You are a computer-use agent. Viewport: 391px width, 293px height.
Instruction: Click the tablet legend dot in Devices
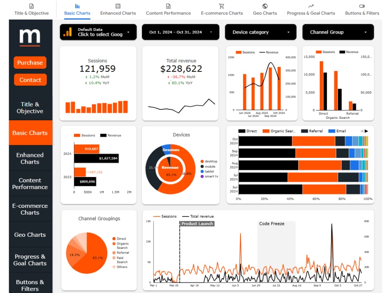coord(202,172)
